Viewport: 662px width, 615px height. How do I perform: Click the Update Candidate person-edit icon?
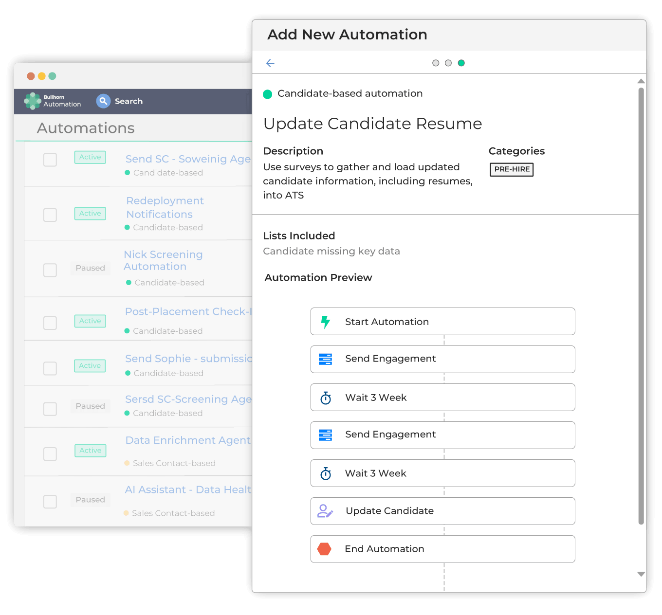click(325, 511)
